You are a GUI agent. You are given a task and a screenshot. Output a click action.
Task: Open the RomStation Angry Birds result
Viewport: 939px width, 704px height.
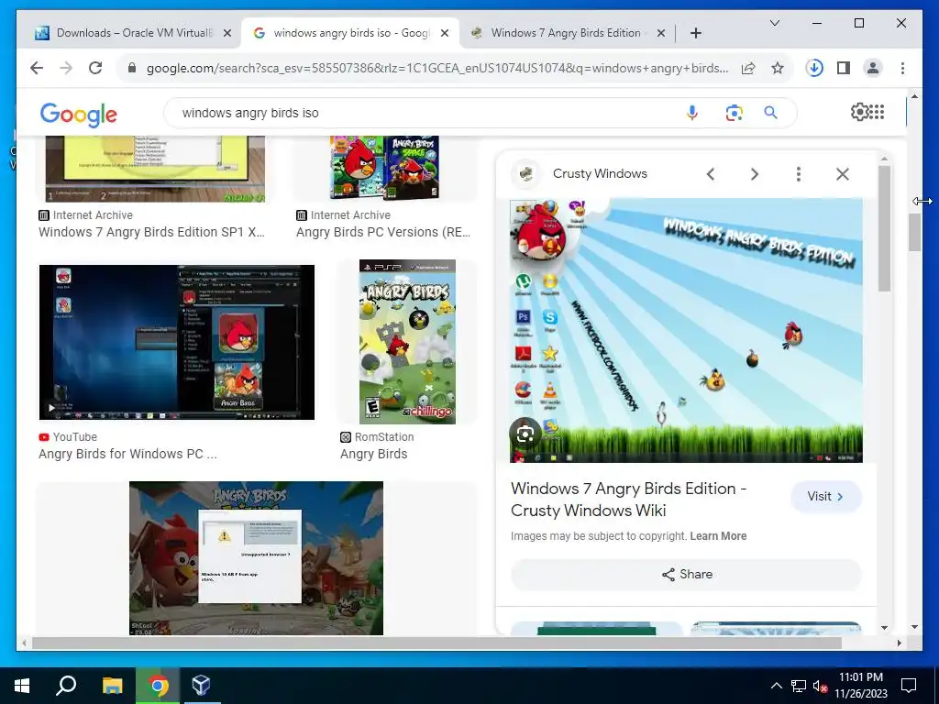pyautogui.click(x=374, y=454)
